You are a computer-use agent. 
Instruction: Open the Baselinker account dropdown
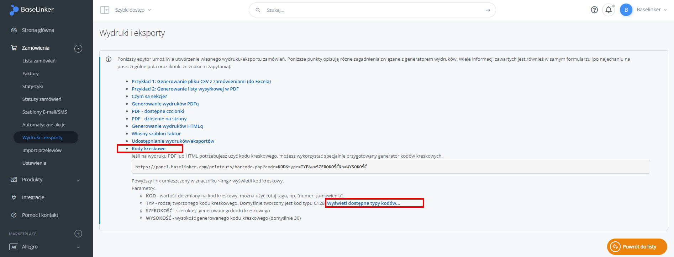coord(652,10)
